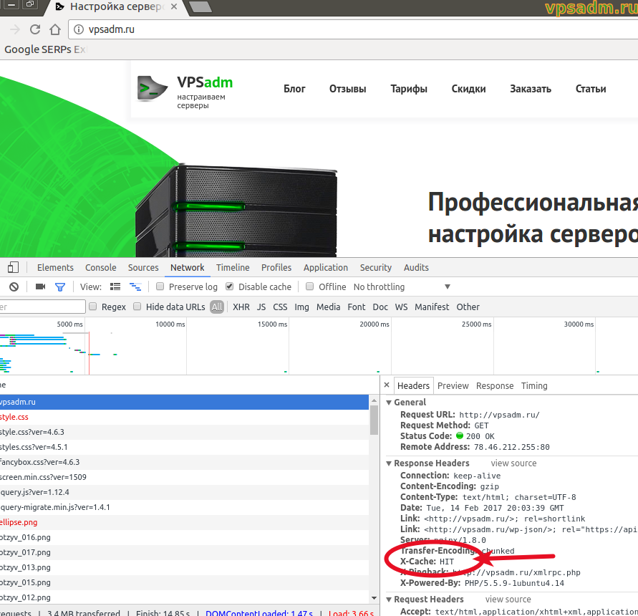Toggle the overview waterfall view icon

(135, 287)
